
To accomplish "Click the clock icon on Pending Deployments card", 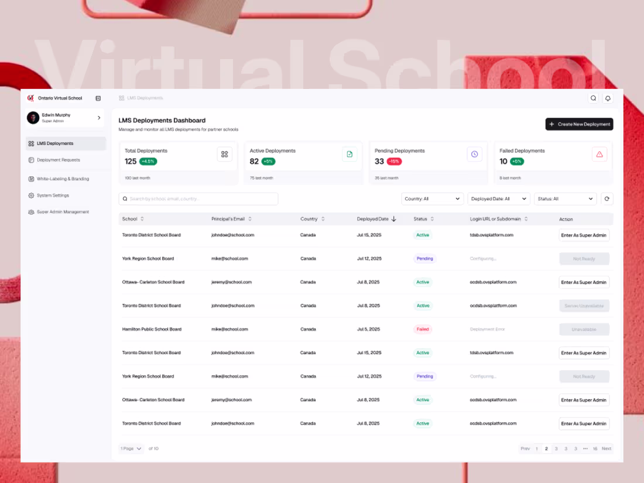I will [474, 154].
